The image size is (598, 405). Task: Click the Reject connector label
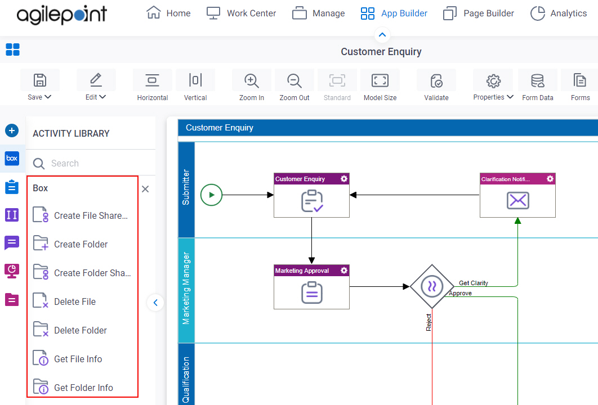429,322
